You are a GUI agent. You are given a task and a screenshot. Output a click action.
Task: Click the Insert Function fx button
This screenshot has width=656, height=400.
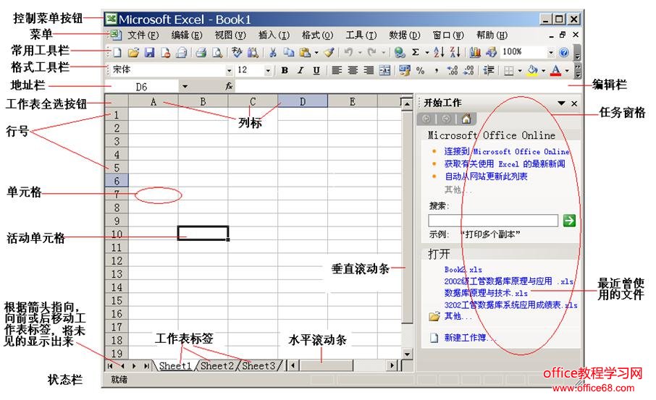(229, 86)
